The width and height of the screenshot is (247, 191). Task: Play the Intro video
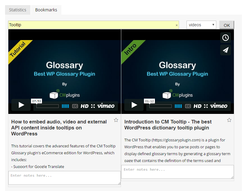click(x=134, y=105)
